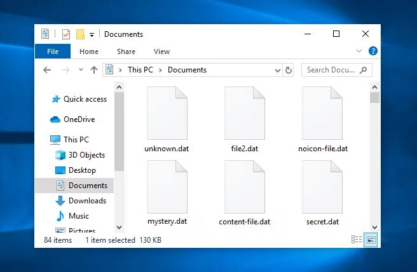417x272 pixels.
Task: Expand chevron between This PC and Documents
Action: point(160,70)
